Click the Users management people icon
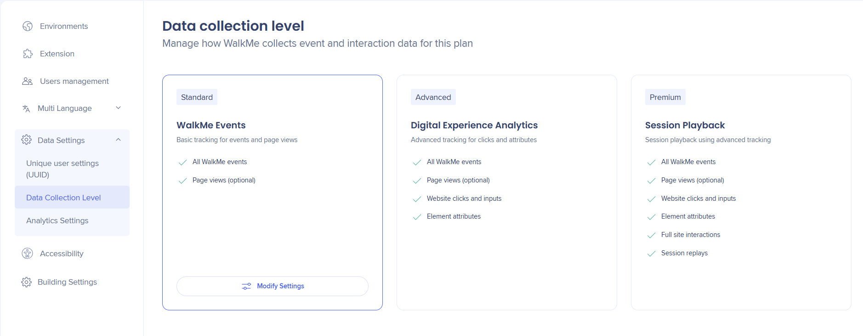Image resolution: width=863 pixels, height=336 pixels. point(28,81)
